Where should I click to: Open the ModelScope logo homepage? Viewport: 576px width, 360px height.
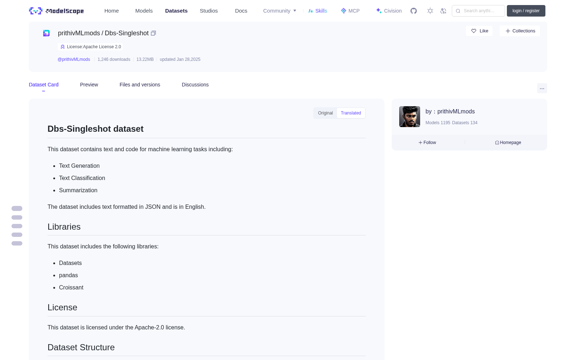point(56,11)
